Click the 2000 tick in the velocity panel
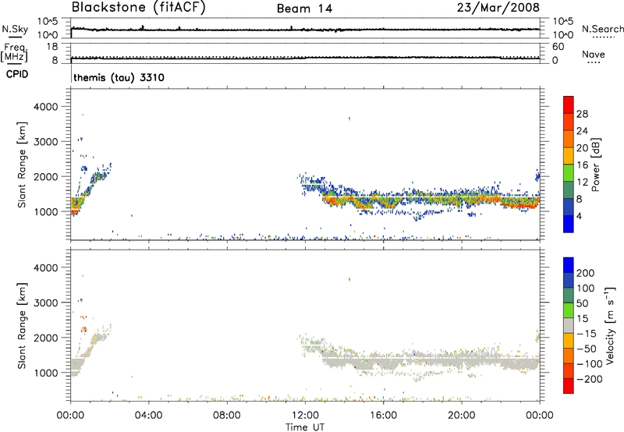Image resolution: width=624 pixels, height=432 pixels. (46, 338)
